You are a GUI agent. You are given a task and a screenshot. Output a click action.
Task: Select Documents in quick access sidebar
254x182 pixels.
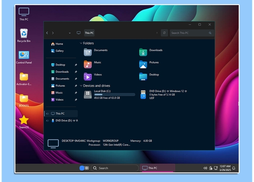point(60,79)
